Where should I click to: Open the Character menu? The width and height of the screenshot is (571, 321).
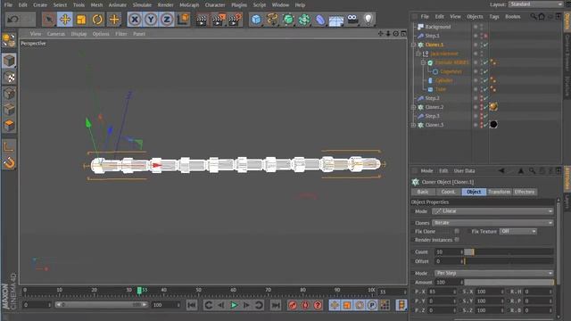coord(215,5)
